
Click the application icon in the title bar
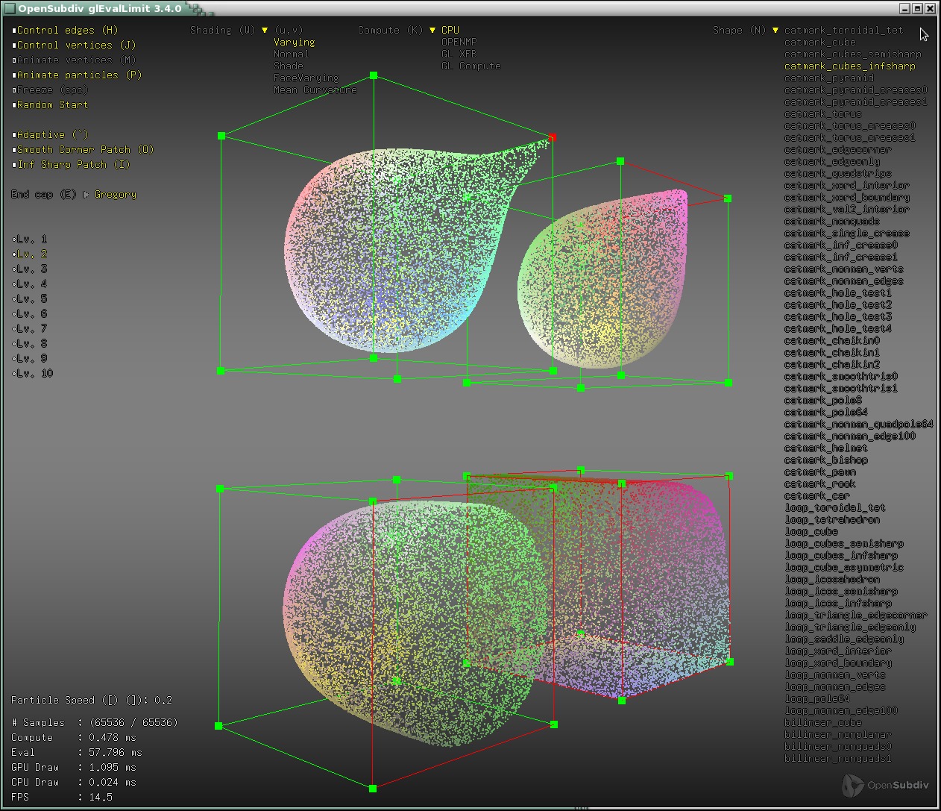point(9,8)
